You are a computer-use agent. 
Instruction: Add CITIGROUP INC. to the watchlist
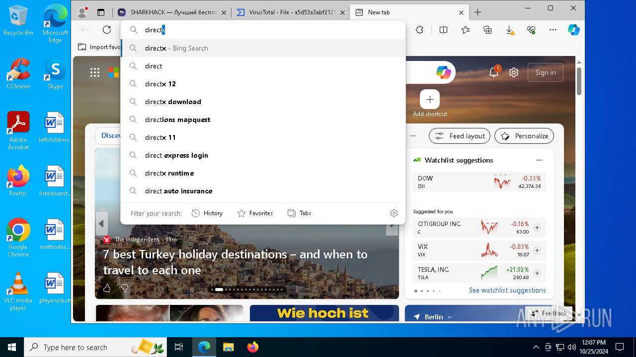[x=537, y=228]
